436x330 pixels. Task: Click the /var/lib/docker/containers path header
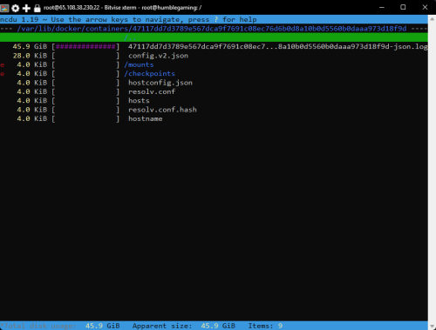(x=212, y=29)
